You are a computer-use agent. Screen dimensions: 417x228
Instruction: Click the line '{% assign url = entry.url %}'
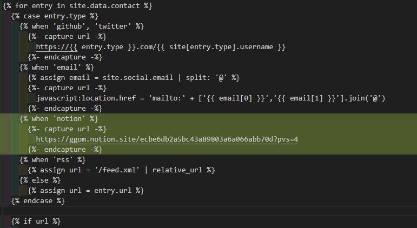(85, 191)
